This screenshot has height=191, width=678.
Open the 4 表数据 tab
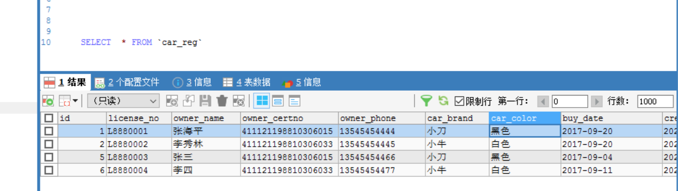246,82
